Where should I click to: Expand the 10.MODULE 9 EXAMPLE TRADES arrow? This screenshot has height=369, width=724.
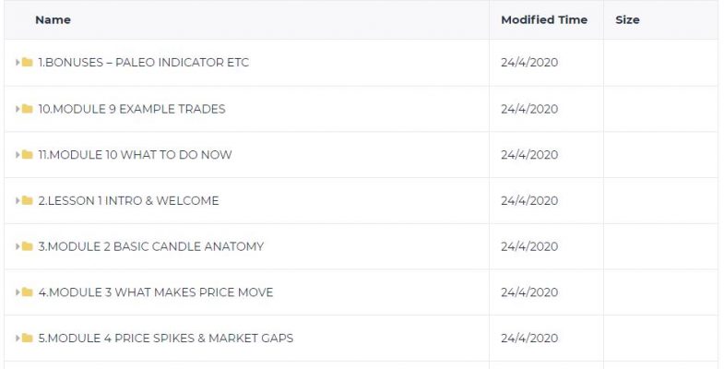point(18,109)
